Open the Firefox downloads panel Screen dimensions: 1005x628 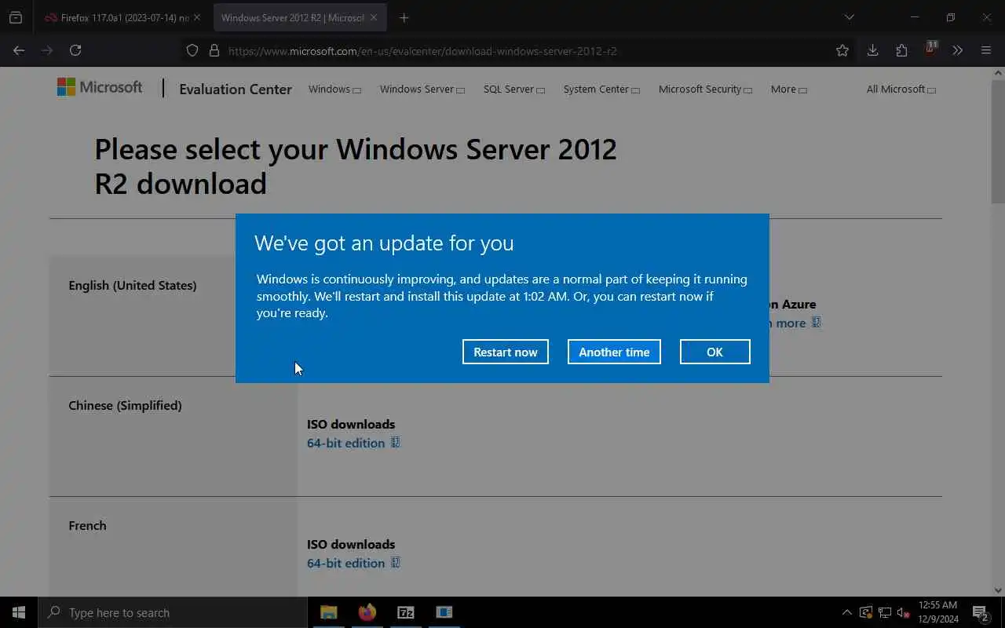coord(872,50)
